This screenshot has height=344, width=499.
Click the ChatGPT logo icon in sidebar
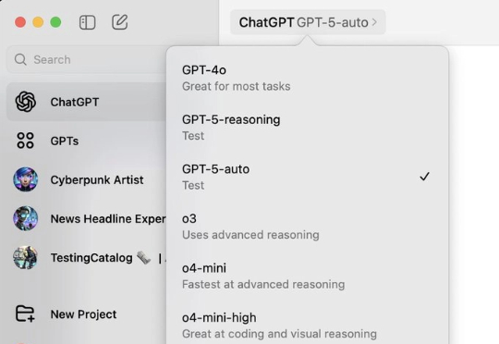[x=26, y=102]
